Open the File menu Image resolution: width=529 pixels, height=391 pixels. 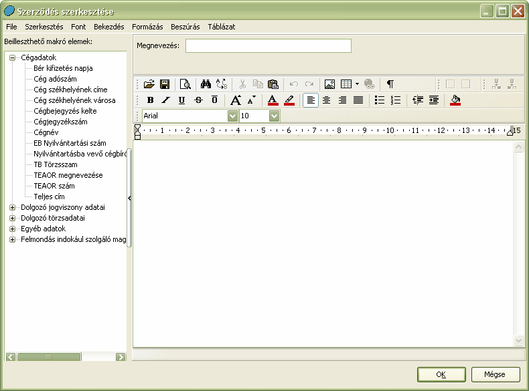[x=11, y=27]
